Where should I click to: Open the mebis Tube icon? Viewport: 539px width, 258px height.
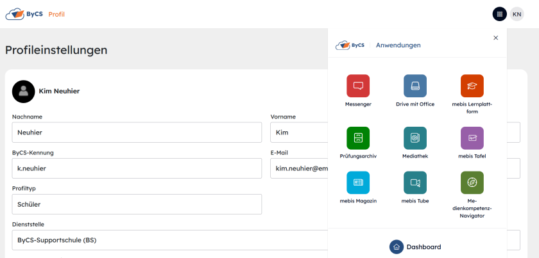pos(415,183)
